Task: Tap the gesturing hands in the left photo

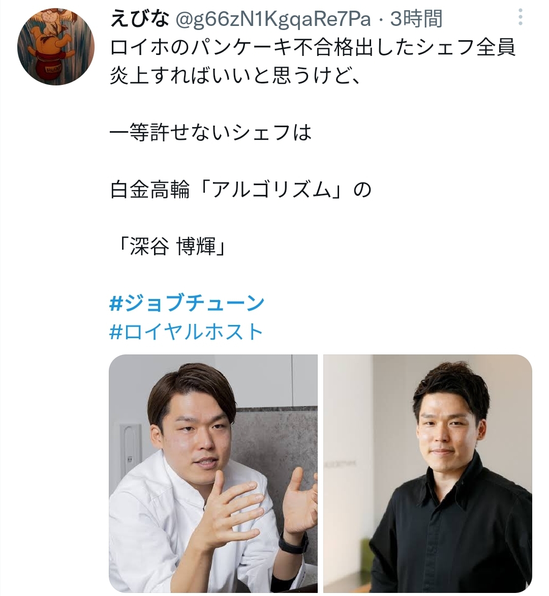Action: [x=256, y=502]
